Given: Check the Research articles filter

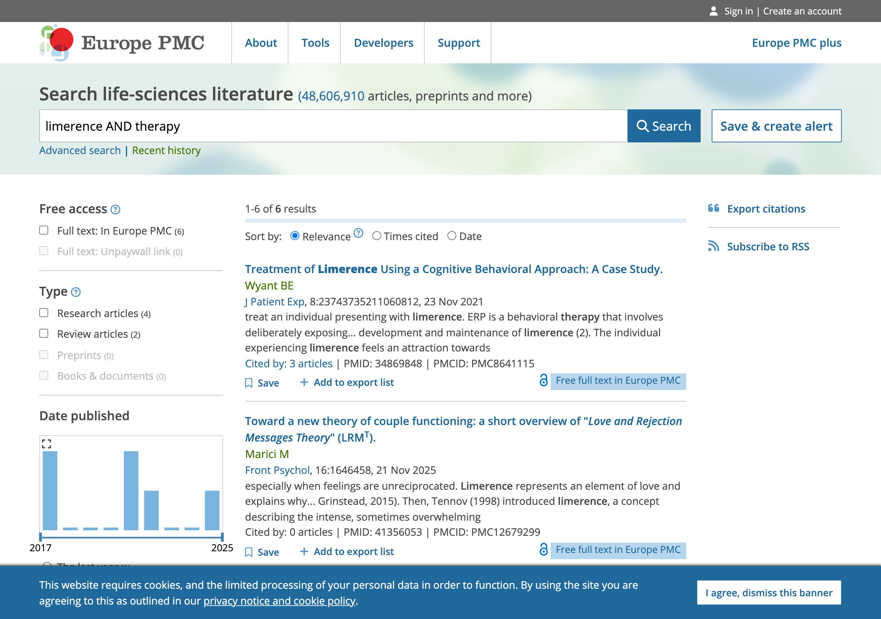Looking at the screenshot, I should [x=44, y=313].
